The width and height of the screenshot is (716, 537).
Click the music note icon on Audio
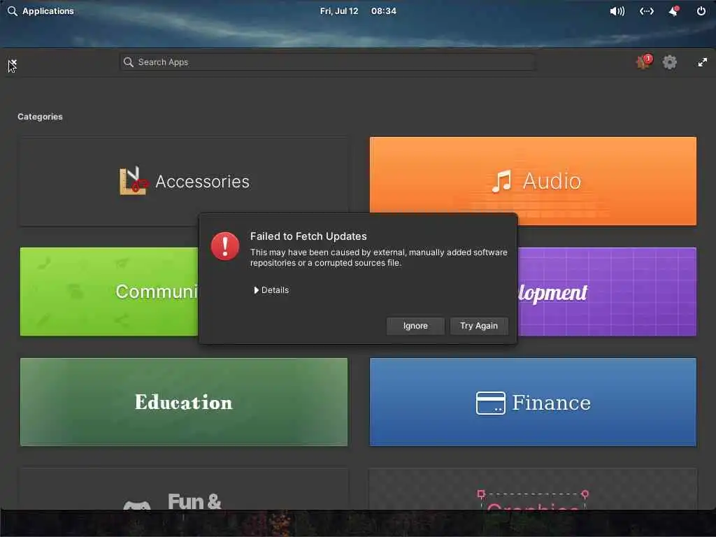tap(501, 181)
